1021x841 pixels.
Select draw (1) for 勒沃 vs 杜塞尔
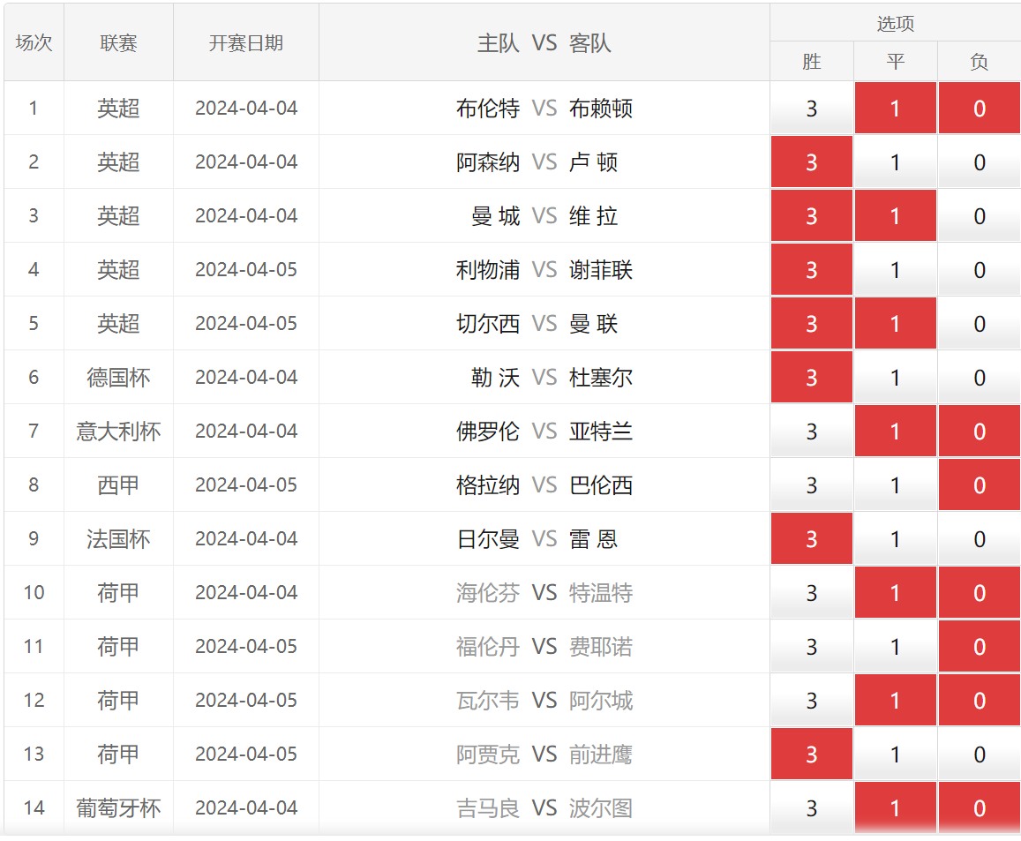point(896,378)
